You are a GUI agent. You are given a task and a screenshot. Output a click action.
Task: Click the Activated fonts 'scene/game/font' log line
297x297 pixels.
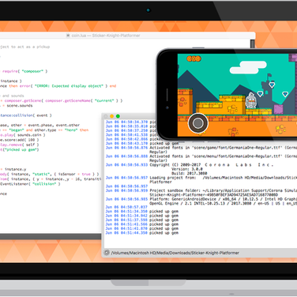click(201, 148)
